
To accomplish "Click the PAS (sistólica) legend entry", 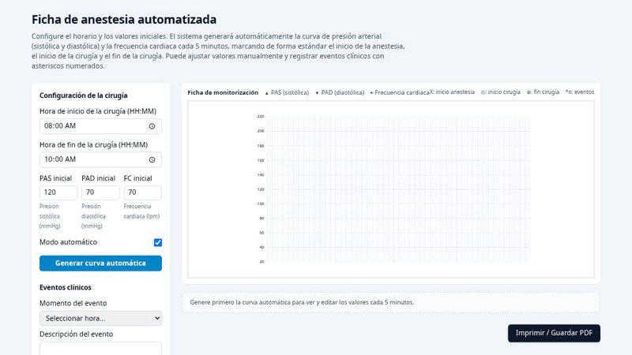I will click(287, 92).
